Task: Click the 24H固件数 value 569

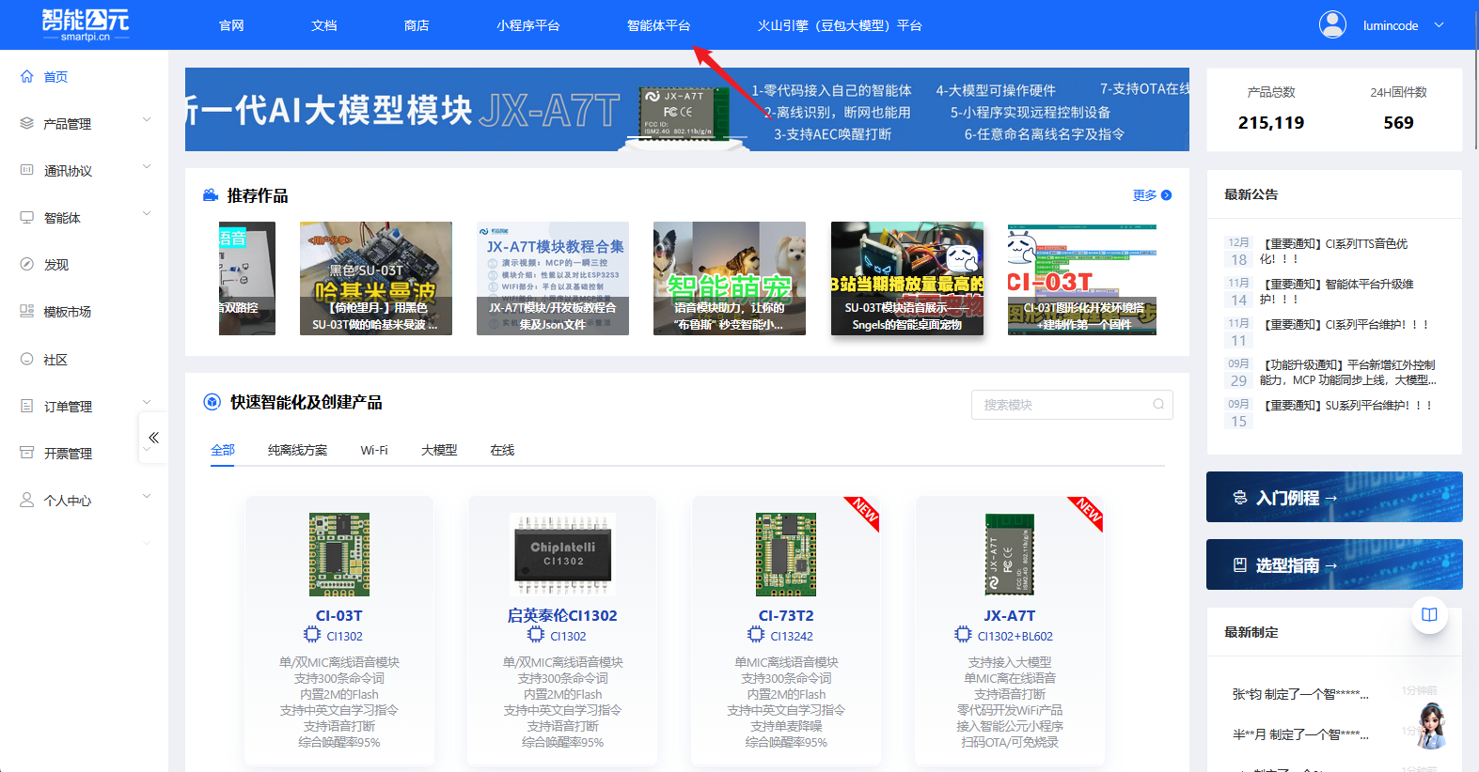Action: [x=1398, y=123]
